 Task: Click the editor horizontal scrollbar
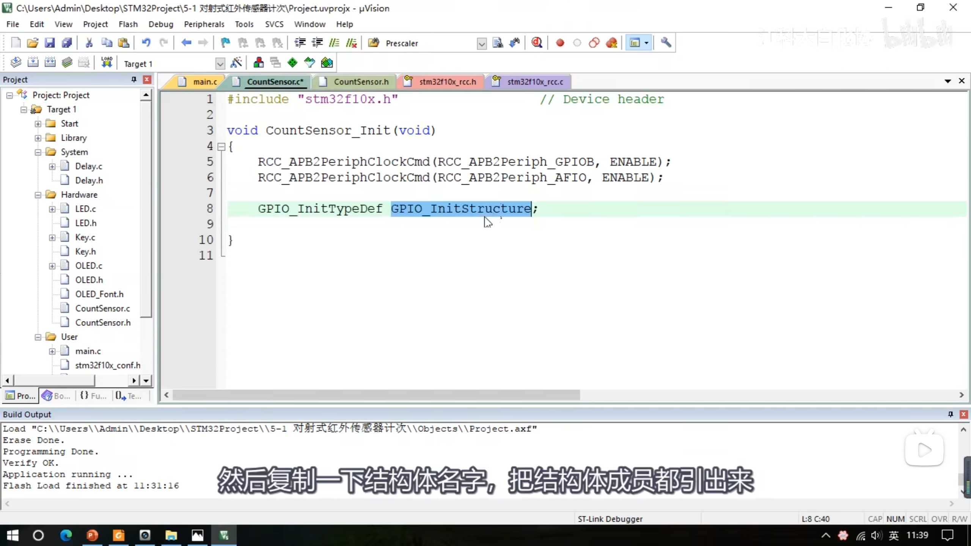[x=376, y=395]
